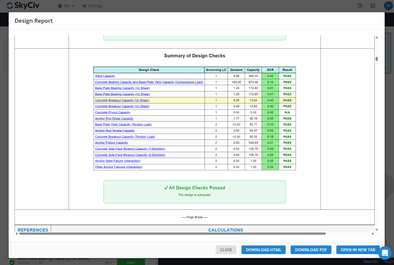Open the File dropdown menu
The width and height of the screenshot is (394, 265).
tap(66, 6)
